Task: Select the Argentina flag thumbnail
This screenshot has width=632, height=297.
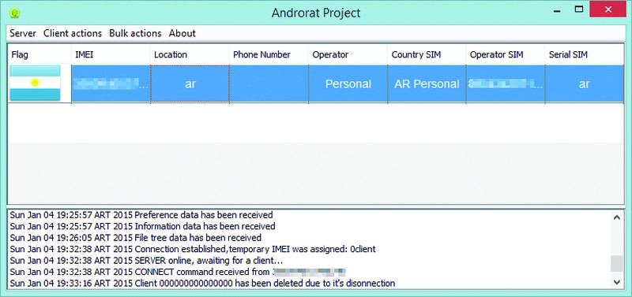Action: (35, 84)
